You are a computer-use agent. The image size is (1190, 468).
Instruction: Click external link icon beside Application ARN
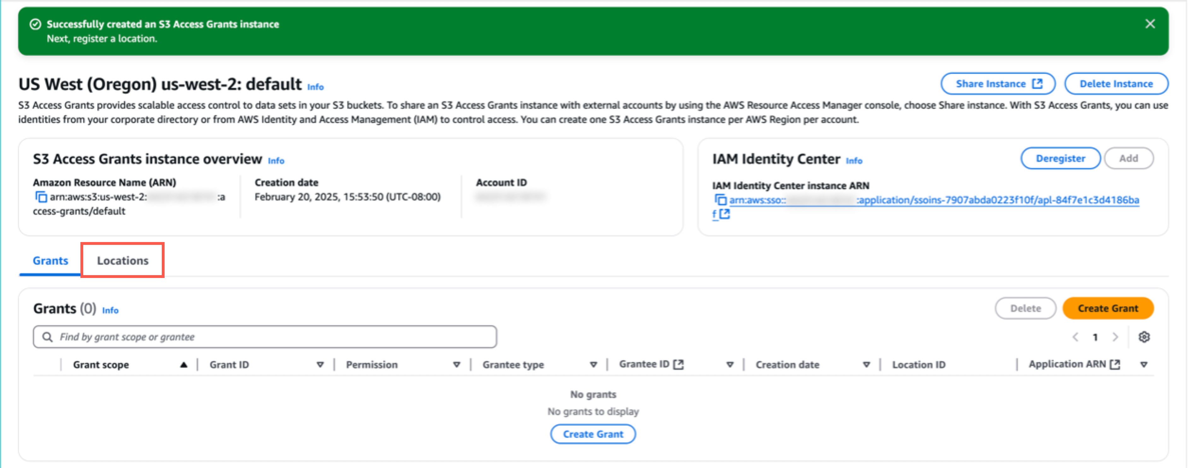[1115, 365]
